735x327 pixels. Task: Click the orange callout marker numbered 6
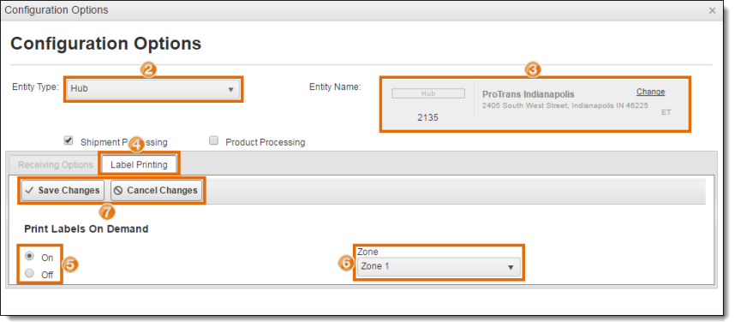[x=345, y=264]
